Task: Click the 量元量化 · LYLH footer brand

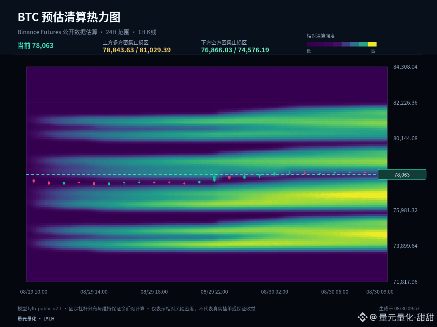Action: (36, 319)
